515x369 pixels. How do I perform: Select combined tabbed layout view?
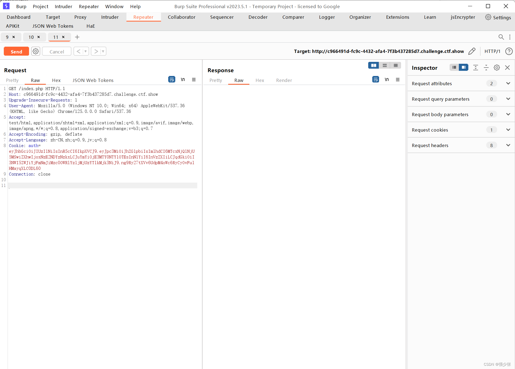click(396, 65)
